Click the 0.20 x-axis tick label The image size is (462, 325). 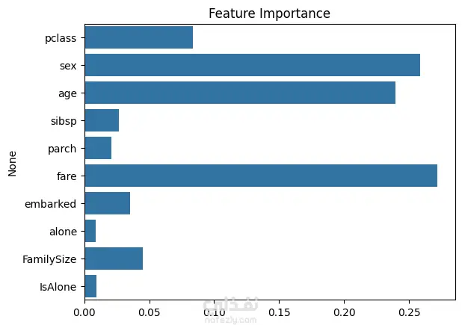(x=344, y=309)
